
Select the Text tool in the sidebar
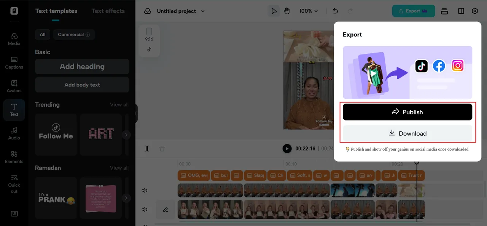14,110
